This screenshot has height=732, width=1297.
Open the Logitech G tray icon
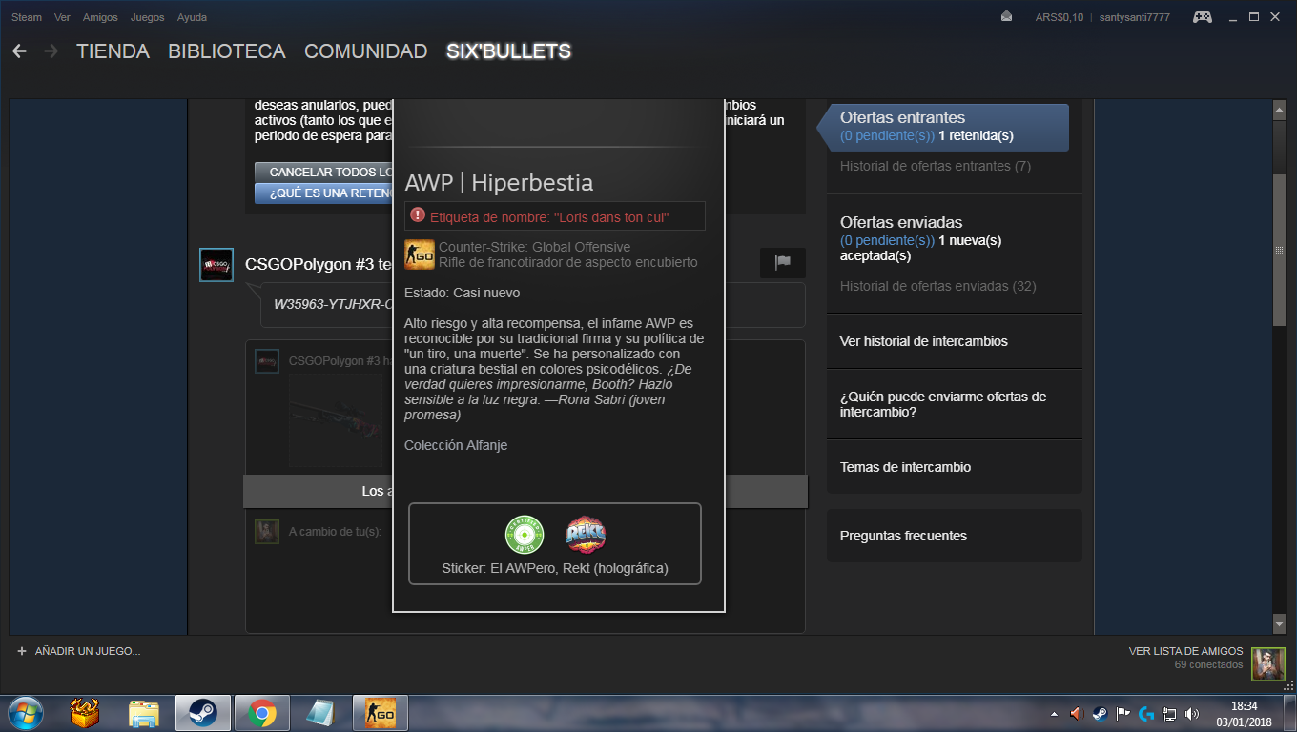(1145, 713)
